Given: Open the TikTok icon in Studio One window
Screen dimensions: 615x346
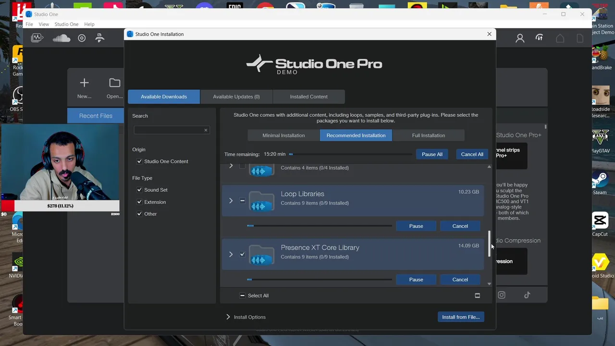Looking at the screenshot, I should tap(527, 295).
